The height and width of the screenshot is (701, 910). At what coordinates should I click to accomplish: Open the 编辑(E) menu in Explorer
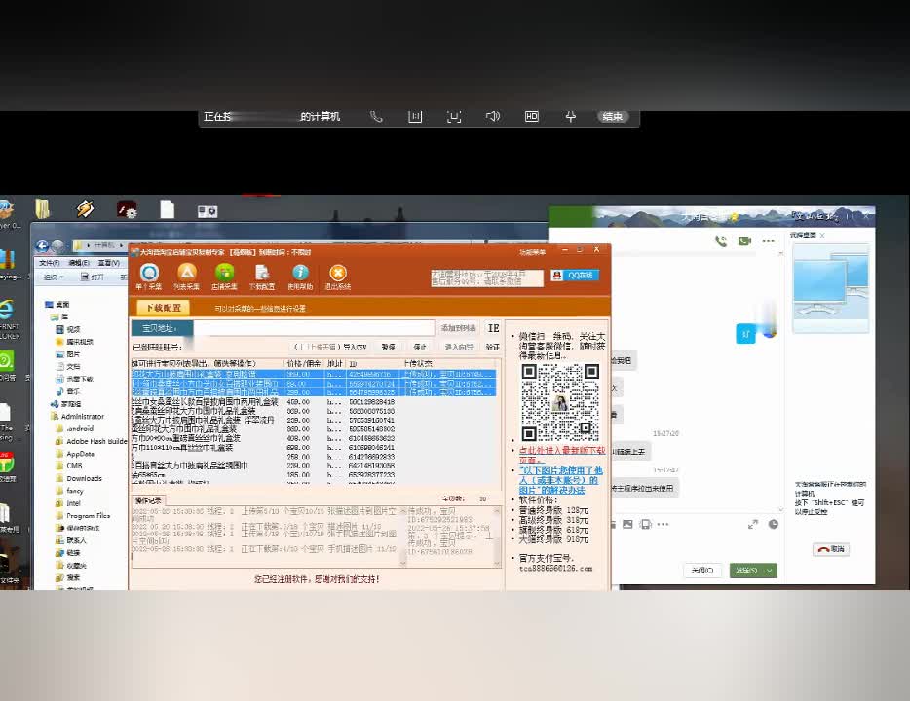[x=79, y=263]
